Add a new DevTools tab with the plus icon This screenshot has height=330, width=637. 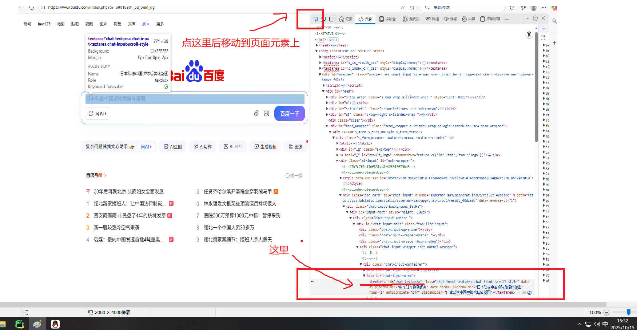507,19
